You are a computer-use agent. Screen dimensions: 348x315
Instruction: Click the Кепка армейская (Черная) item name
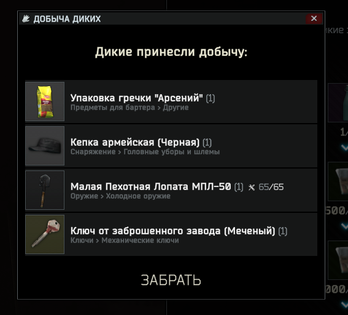(x=135, y=142)
